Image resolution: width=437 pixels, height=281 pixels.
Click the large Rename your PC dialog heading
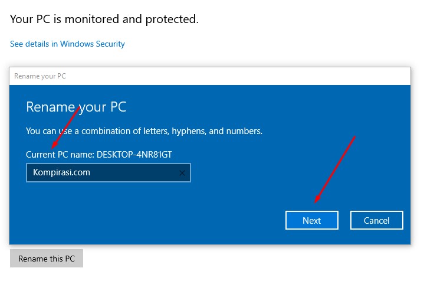(76, 107)
